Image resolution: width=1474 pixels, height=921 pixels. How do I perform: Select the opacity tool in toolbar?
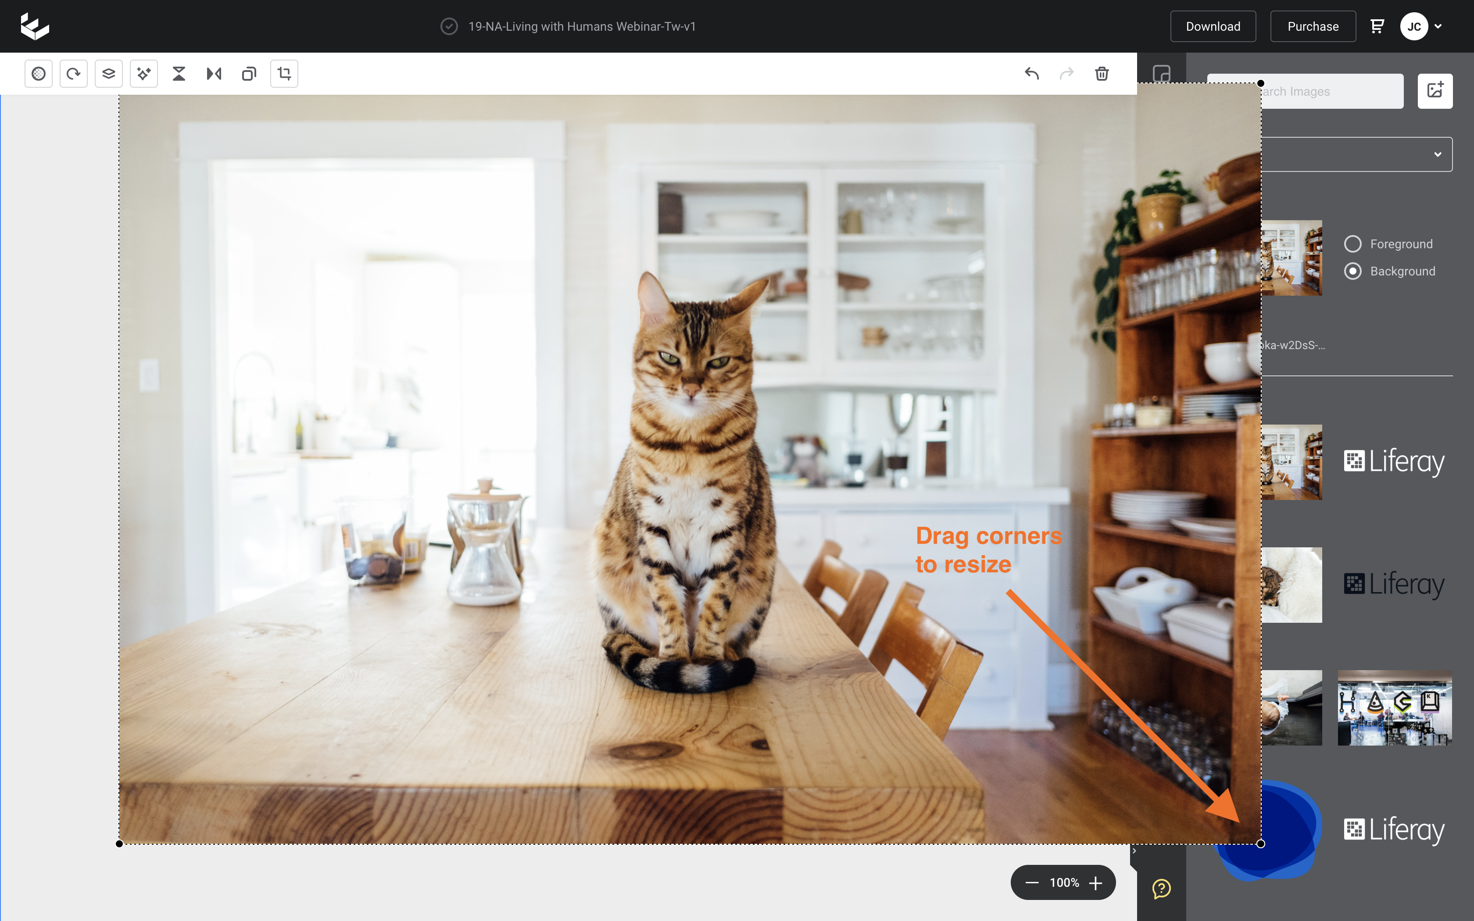(38, 74)
